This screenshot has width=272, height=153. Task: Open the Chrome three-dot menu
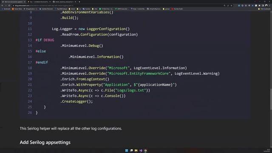click(x=269, y=6)
